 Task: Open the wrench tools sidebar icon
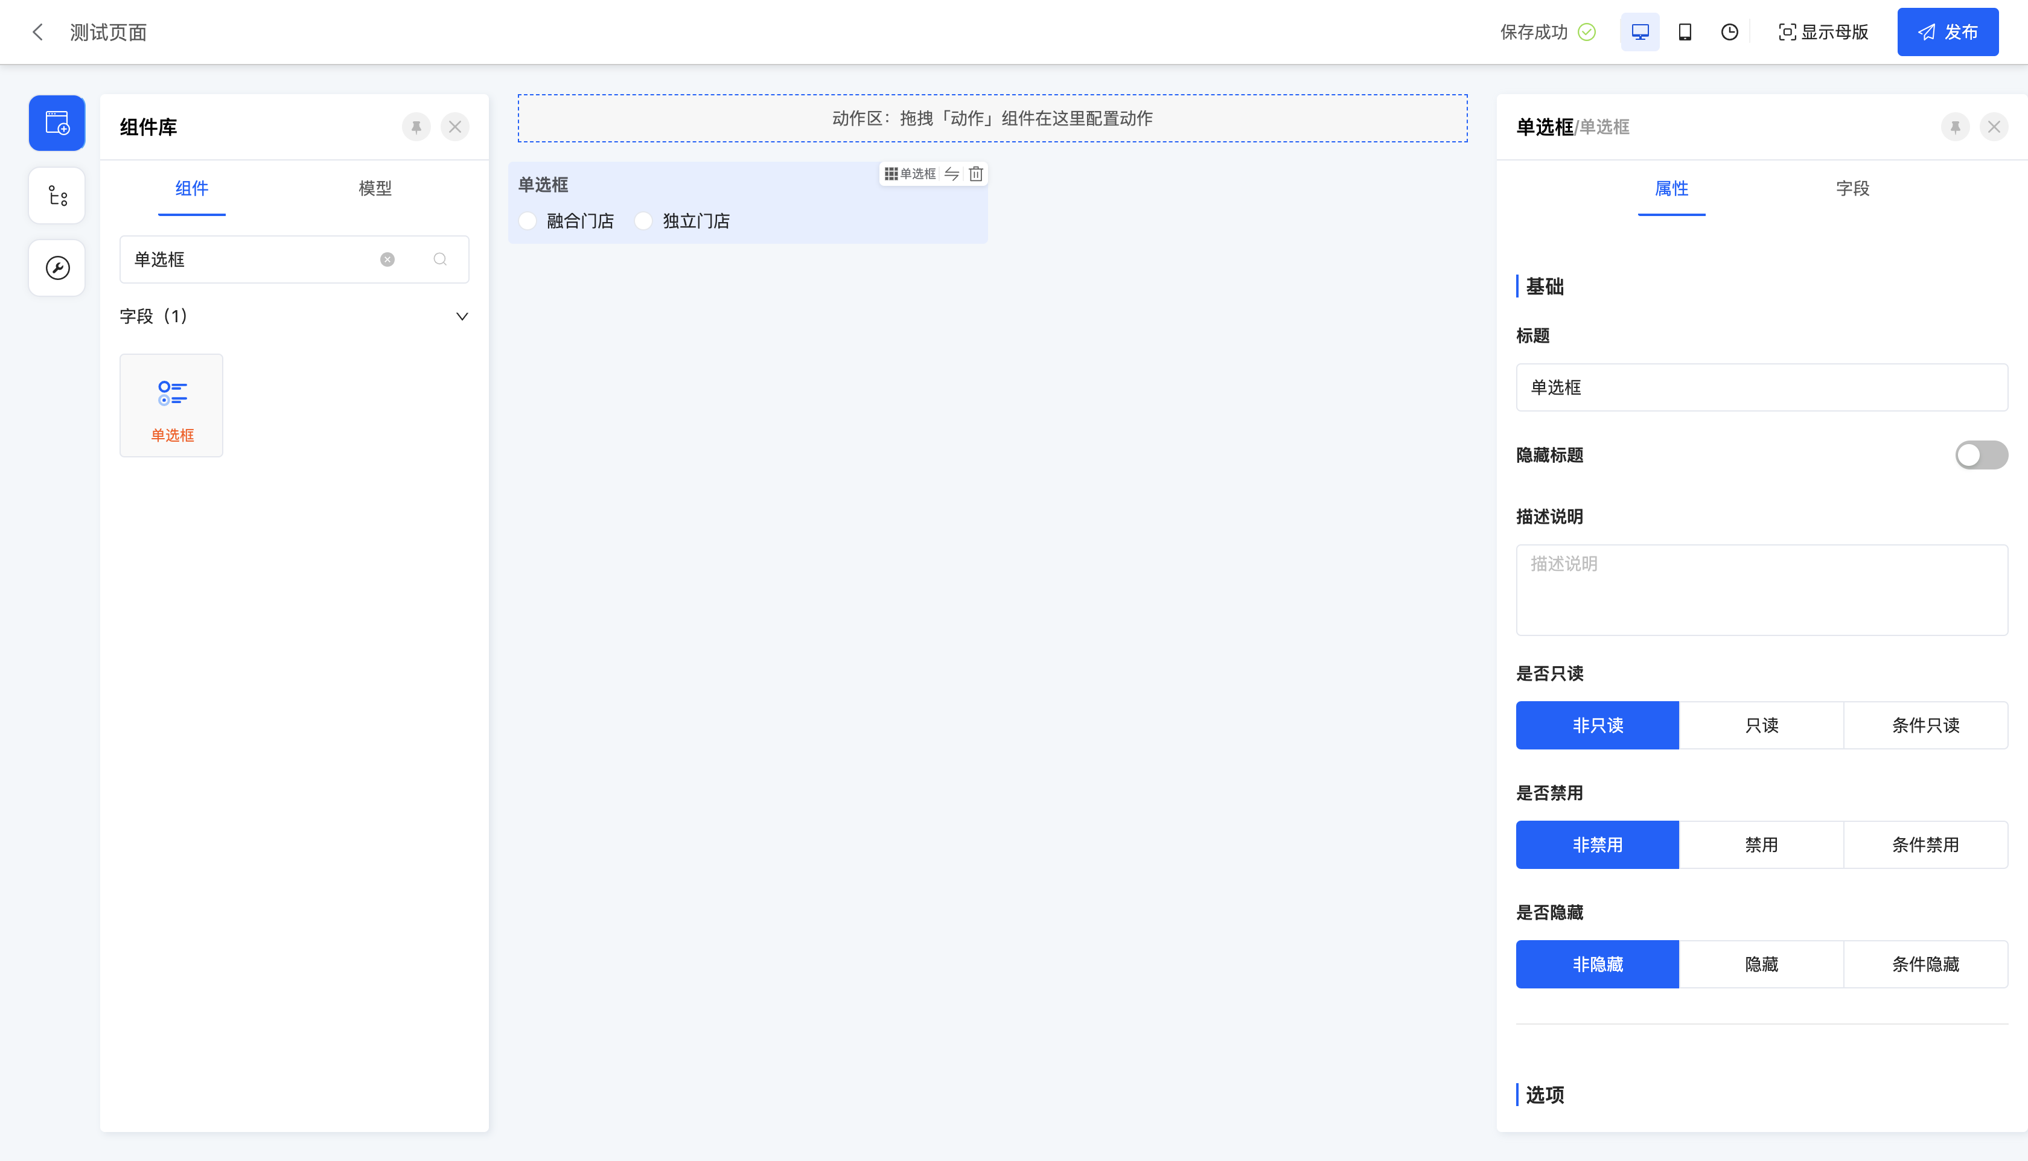tap(57, 268)
